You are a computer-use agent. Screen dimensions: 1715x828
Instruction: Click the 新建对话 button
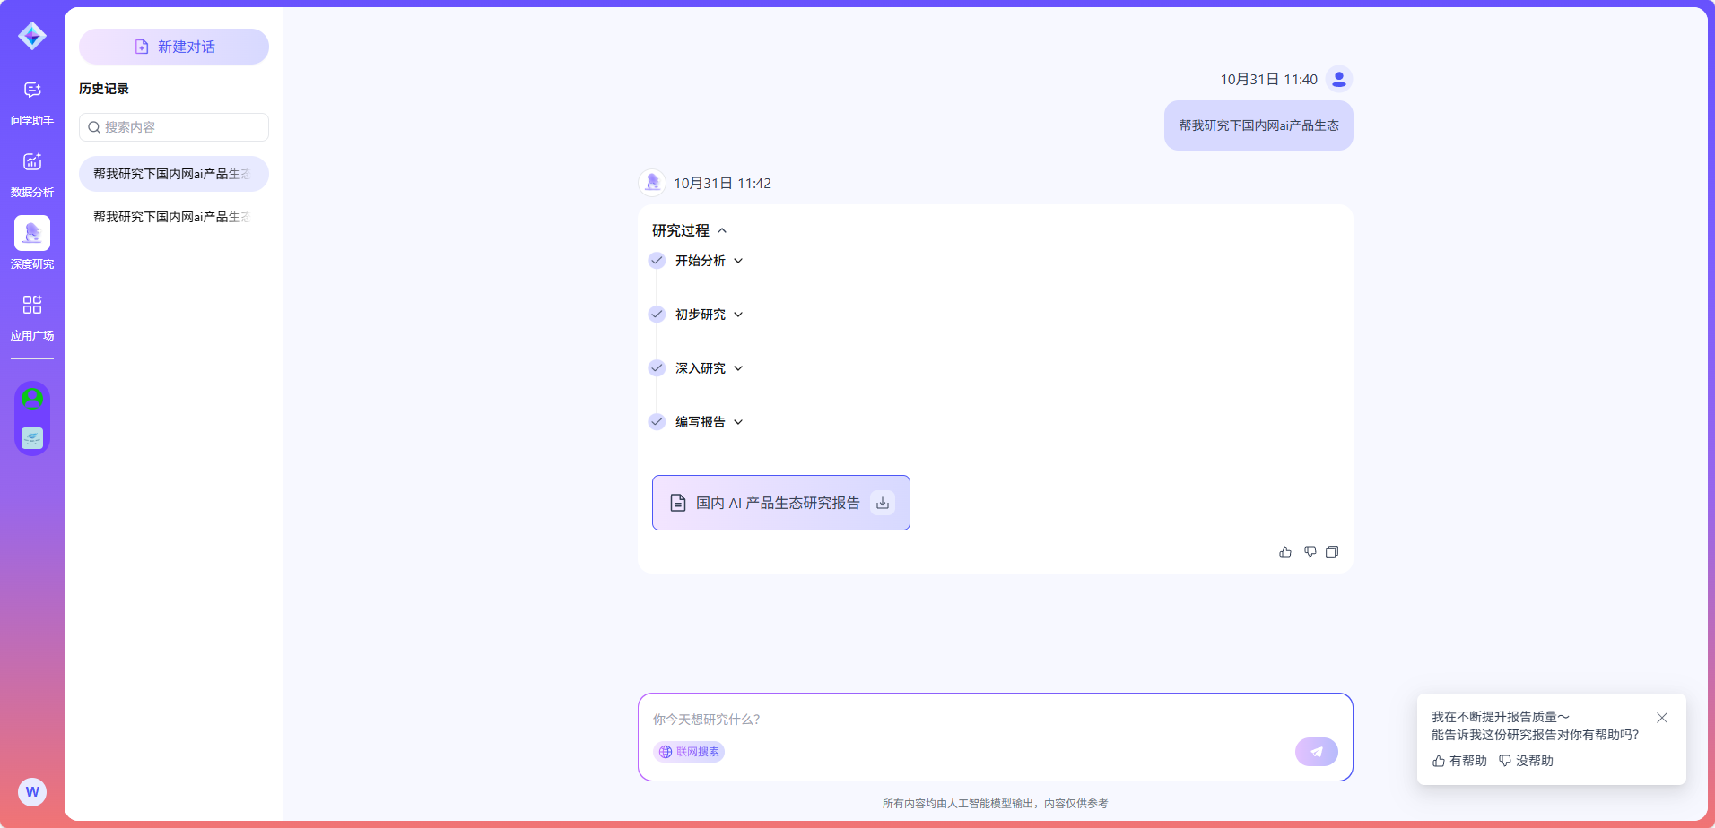(x=174, y=47)
